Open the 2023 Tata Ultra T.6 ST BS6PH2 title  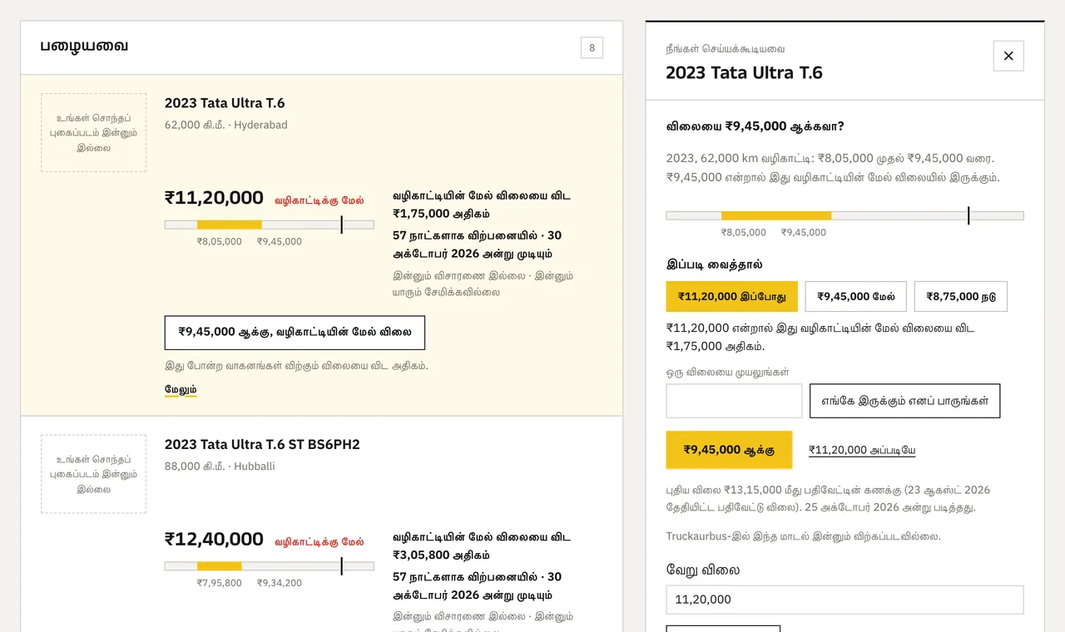click(x=262, y=444)
